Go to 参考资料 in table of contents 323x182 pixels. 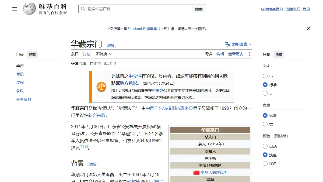click(24, 99)
